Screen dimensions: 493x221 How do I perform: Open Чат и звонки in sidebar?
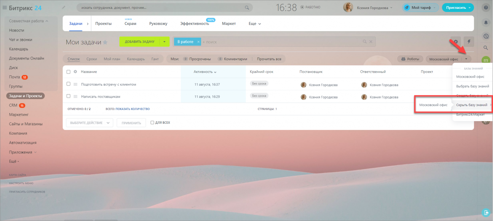click(21, 40)
